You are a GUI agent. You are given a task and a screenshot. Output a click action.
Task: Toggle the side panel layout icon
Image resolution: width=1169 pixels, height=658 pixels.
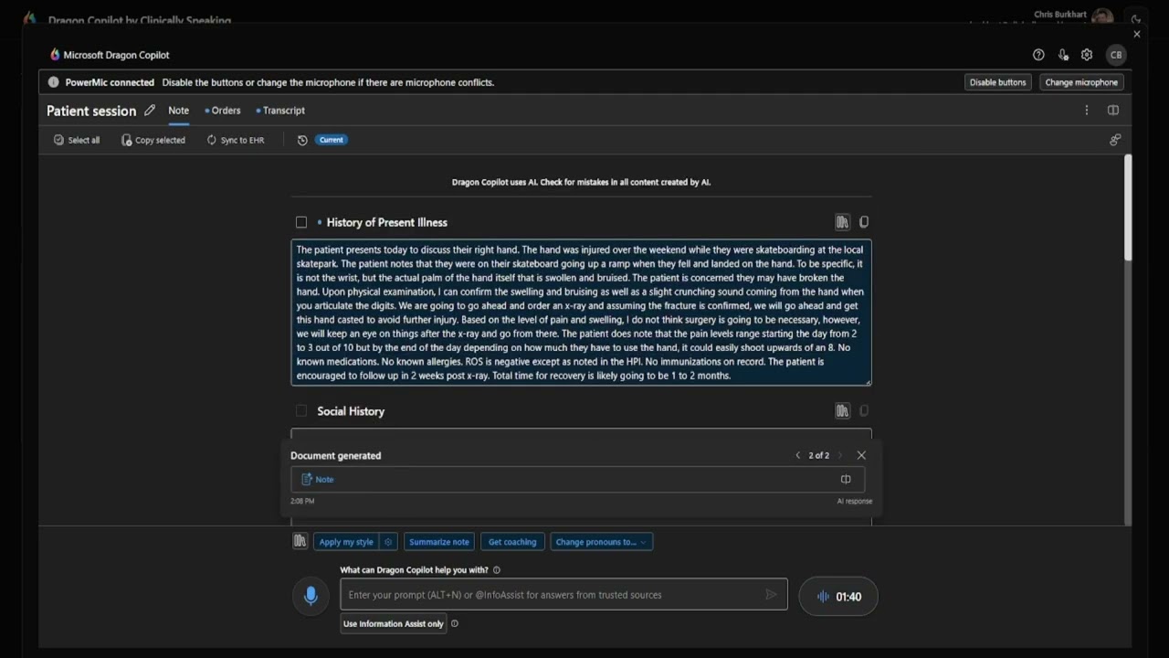pyautogui.click(x=1113, y=111)
